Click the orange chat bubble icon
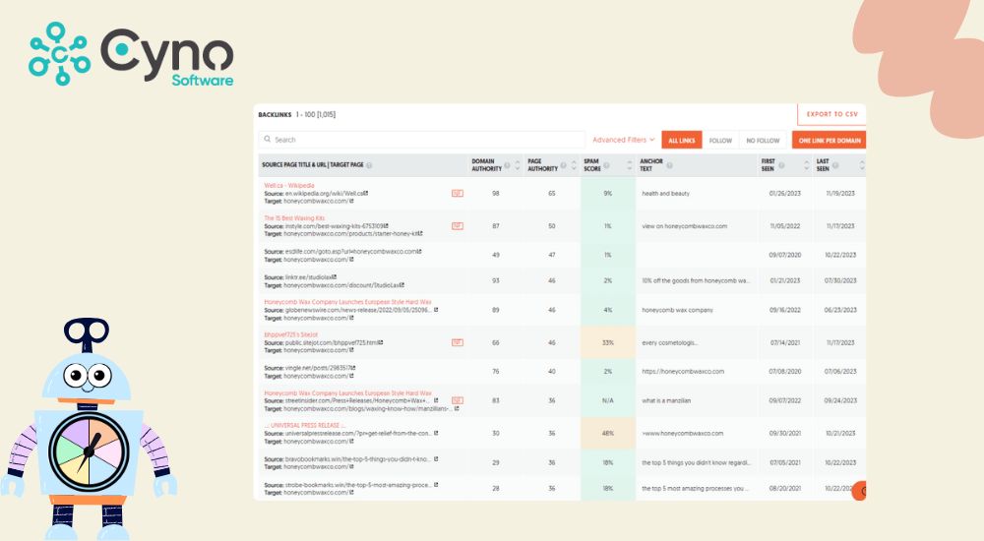 point(860,490)
